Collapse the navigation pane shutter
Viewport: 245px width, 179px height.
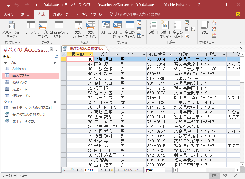pyautogui.click(x=57, y=50)
